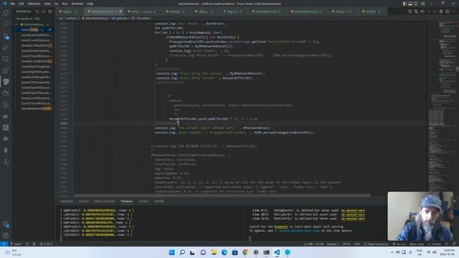Click the 'keywords' link in terminal
459x258 pixels.
280,226
